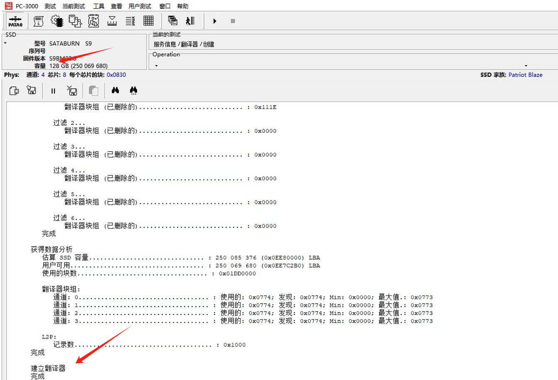Screen dimensions: 558x380
Task: Click the checklist icon in toolbar
Action: click(130, 21)
